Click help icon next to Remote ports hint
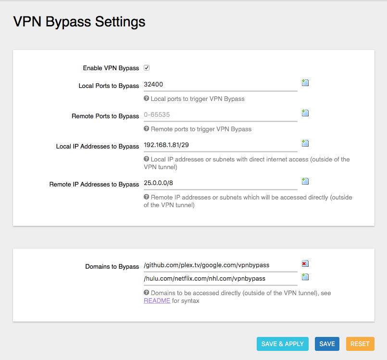Viewport: 387px width, 360px height. (x=147, y=129)
